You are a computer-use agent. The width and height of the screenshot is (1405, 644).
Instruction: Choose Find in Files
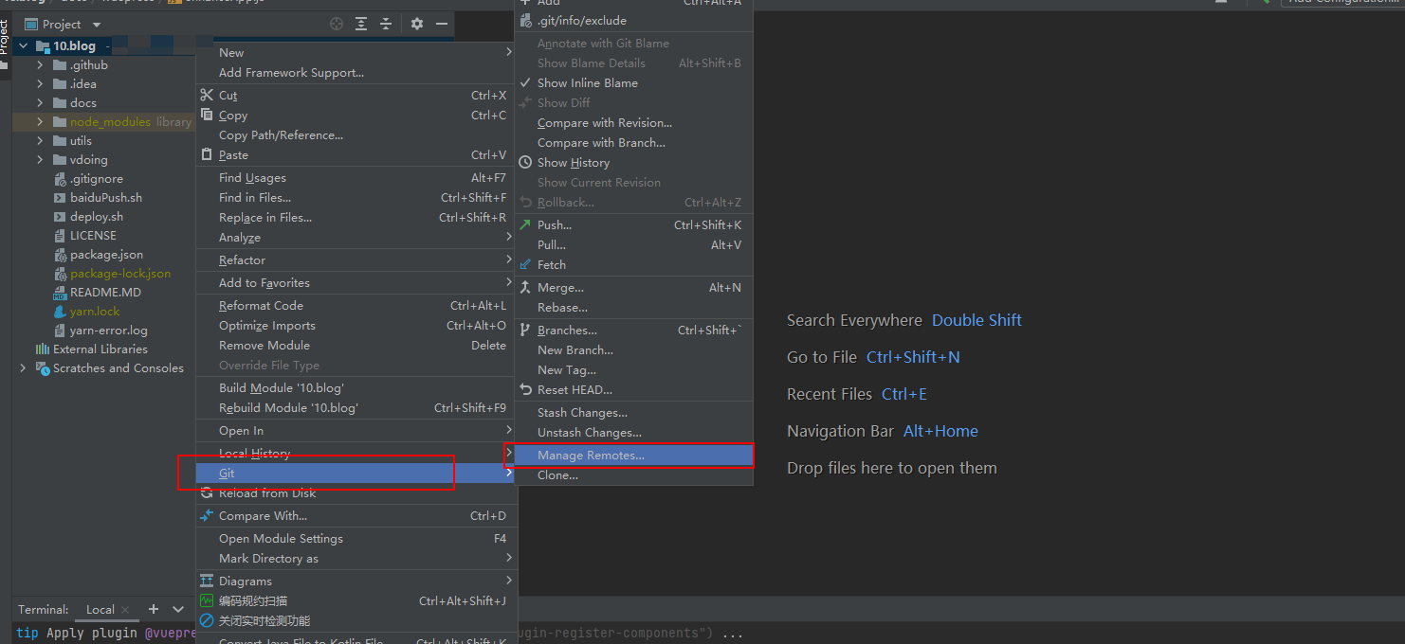pos(356,197)
